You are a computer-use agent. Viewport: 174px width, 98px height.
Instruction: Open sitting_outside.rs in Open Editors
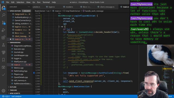(x=20, y=24)
